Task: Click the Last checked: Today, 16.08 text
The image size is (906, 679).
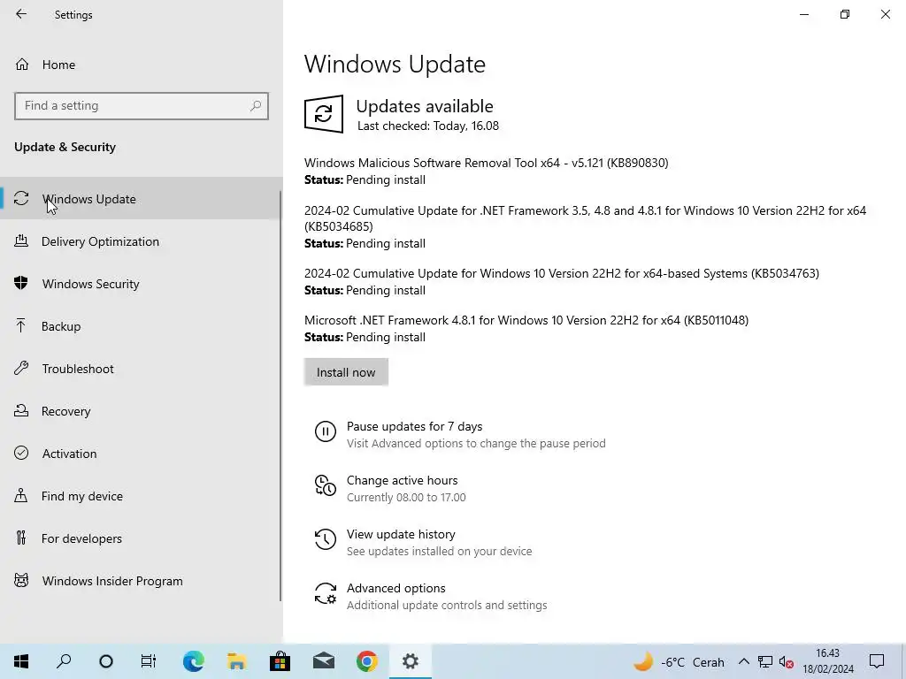Action: tap(428, 126)
